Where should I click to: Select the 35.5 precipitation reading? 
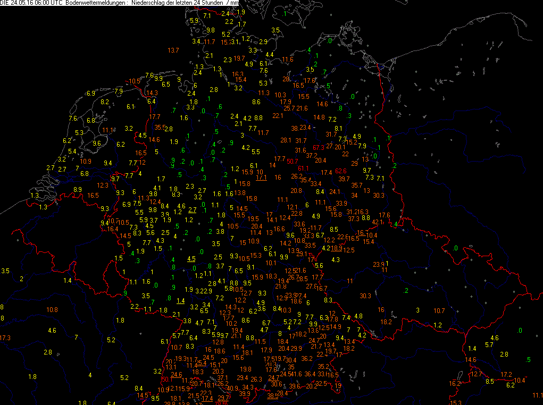coord(160,127)
